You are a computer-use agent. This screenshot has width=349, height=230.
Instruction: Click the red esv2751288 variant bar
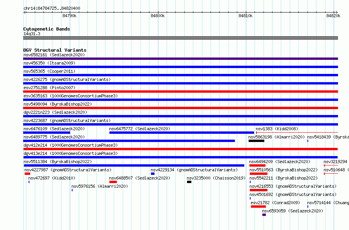coord(180,92)
